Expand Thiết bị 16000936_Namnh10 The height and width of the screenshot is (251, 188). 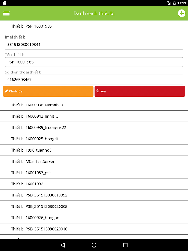pos(94,105)
